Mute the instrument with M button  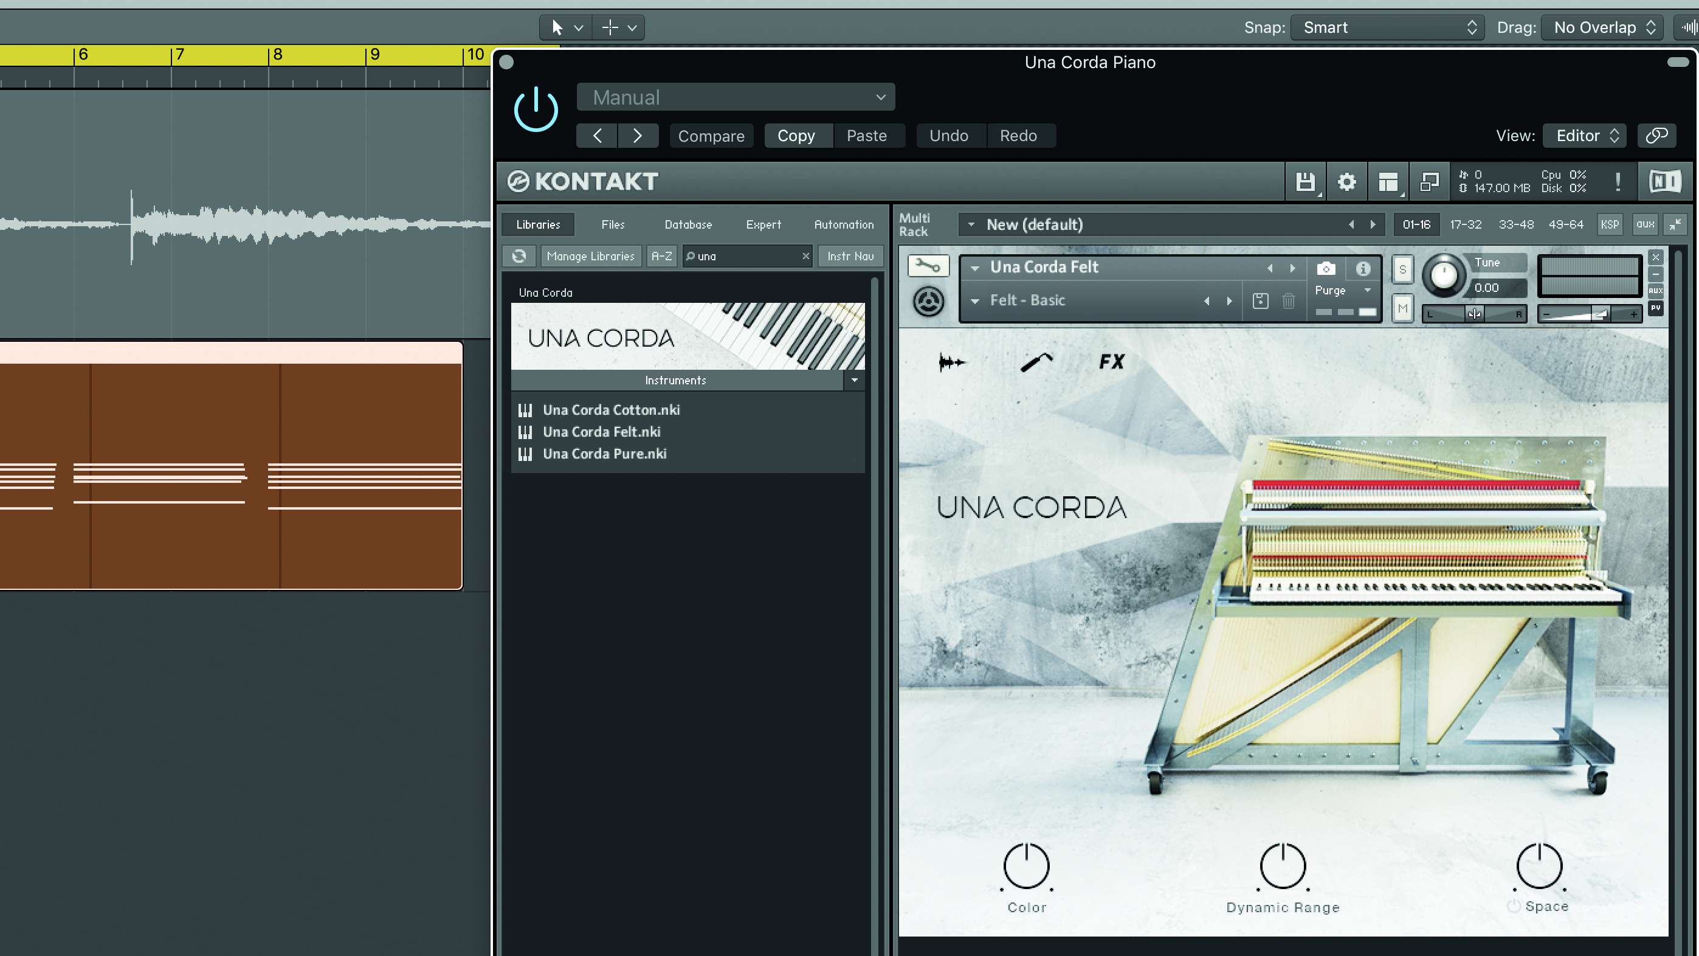[1402, 308]
